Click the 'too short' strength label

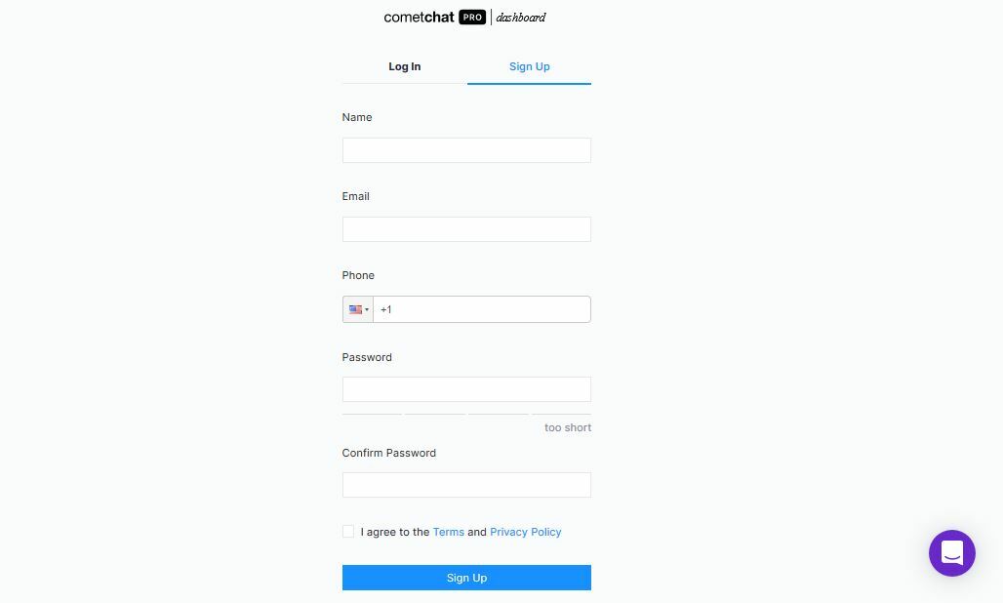(x=568, y=427)
